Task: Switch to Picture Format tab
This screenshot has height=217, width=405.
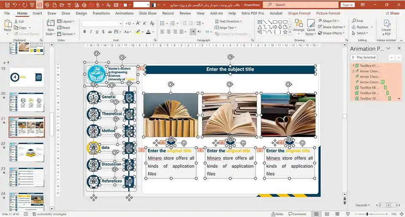Action: click(x=328, y=13)
